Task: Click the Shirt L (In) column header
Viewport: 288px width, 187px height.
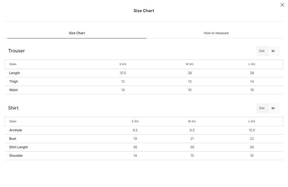Action: pyautogui.click(x=252, y=121)
